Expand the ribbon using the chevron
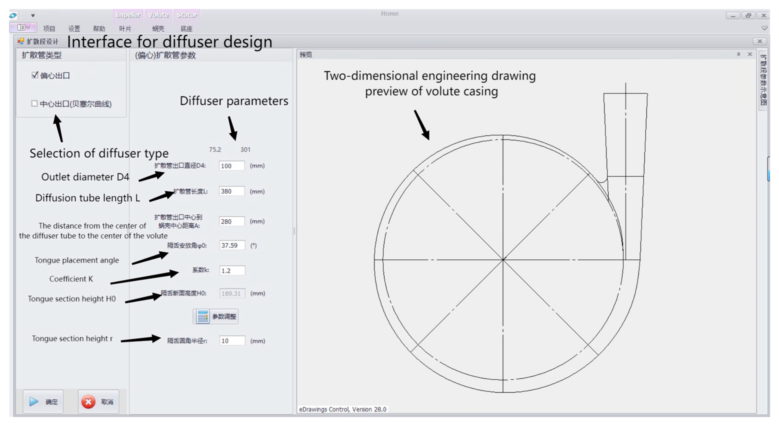Screen dimensions: 779x426 [765, 28]
